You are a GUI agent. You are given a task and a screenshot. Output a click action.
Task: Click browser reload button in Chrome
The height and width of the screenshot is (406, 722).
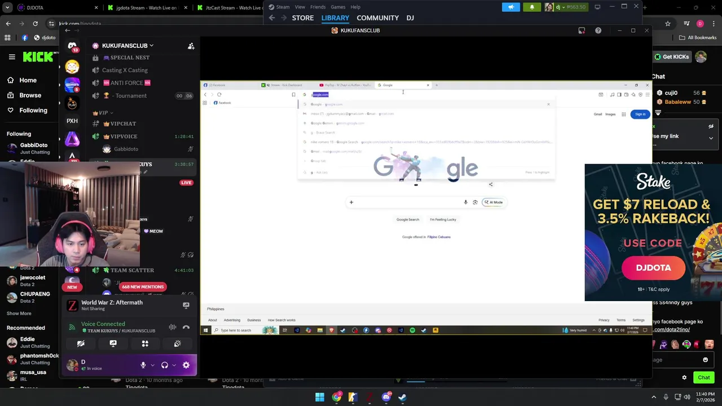35,24
